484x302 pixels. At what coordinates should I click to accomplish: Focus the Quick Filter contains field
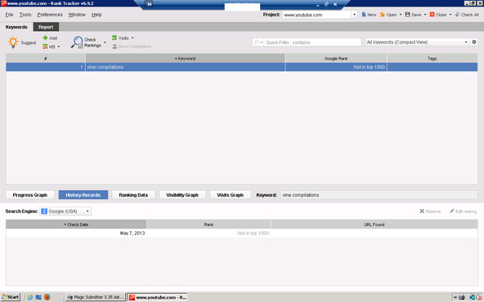(x=312, y=42)
